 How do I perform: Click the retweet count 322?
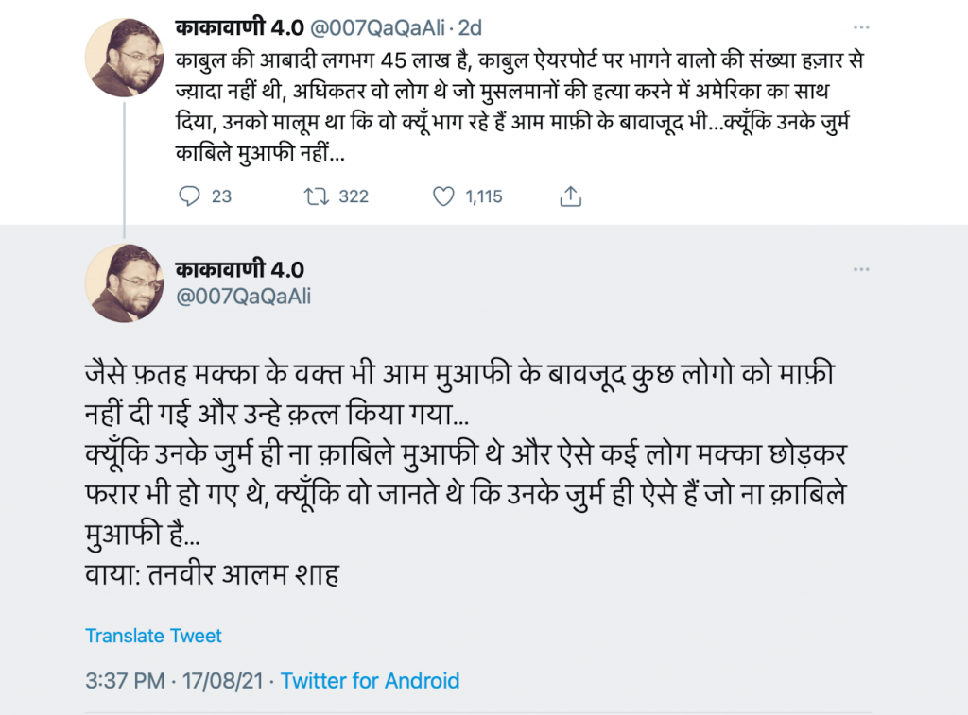[353, 196]
